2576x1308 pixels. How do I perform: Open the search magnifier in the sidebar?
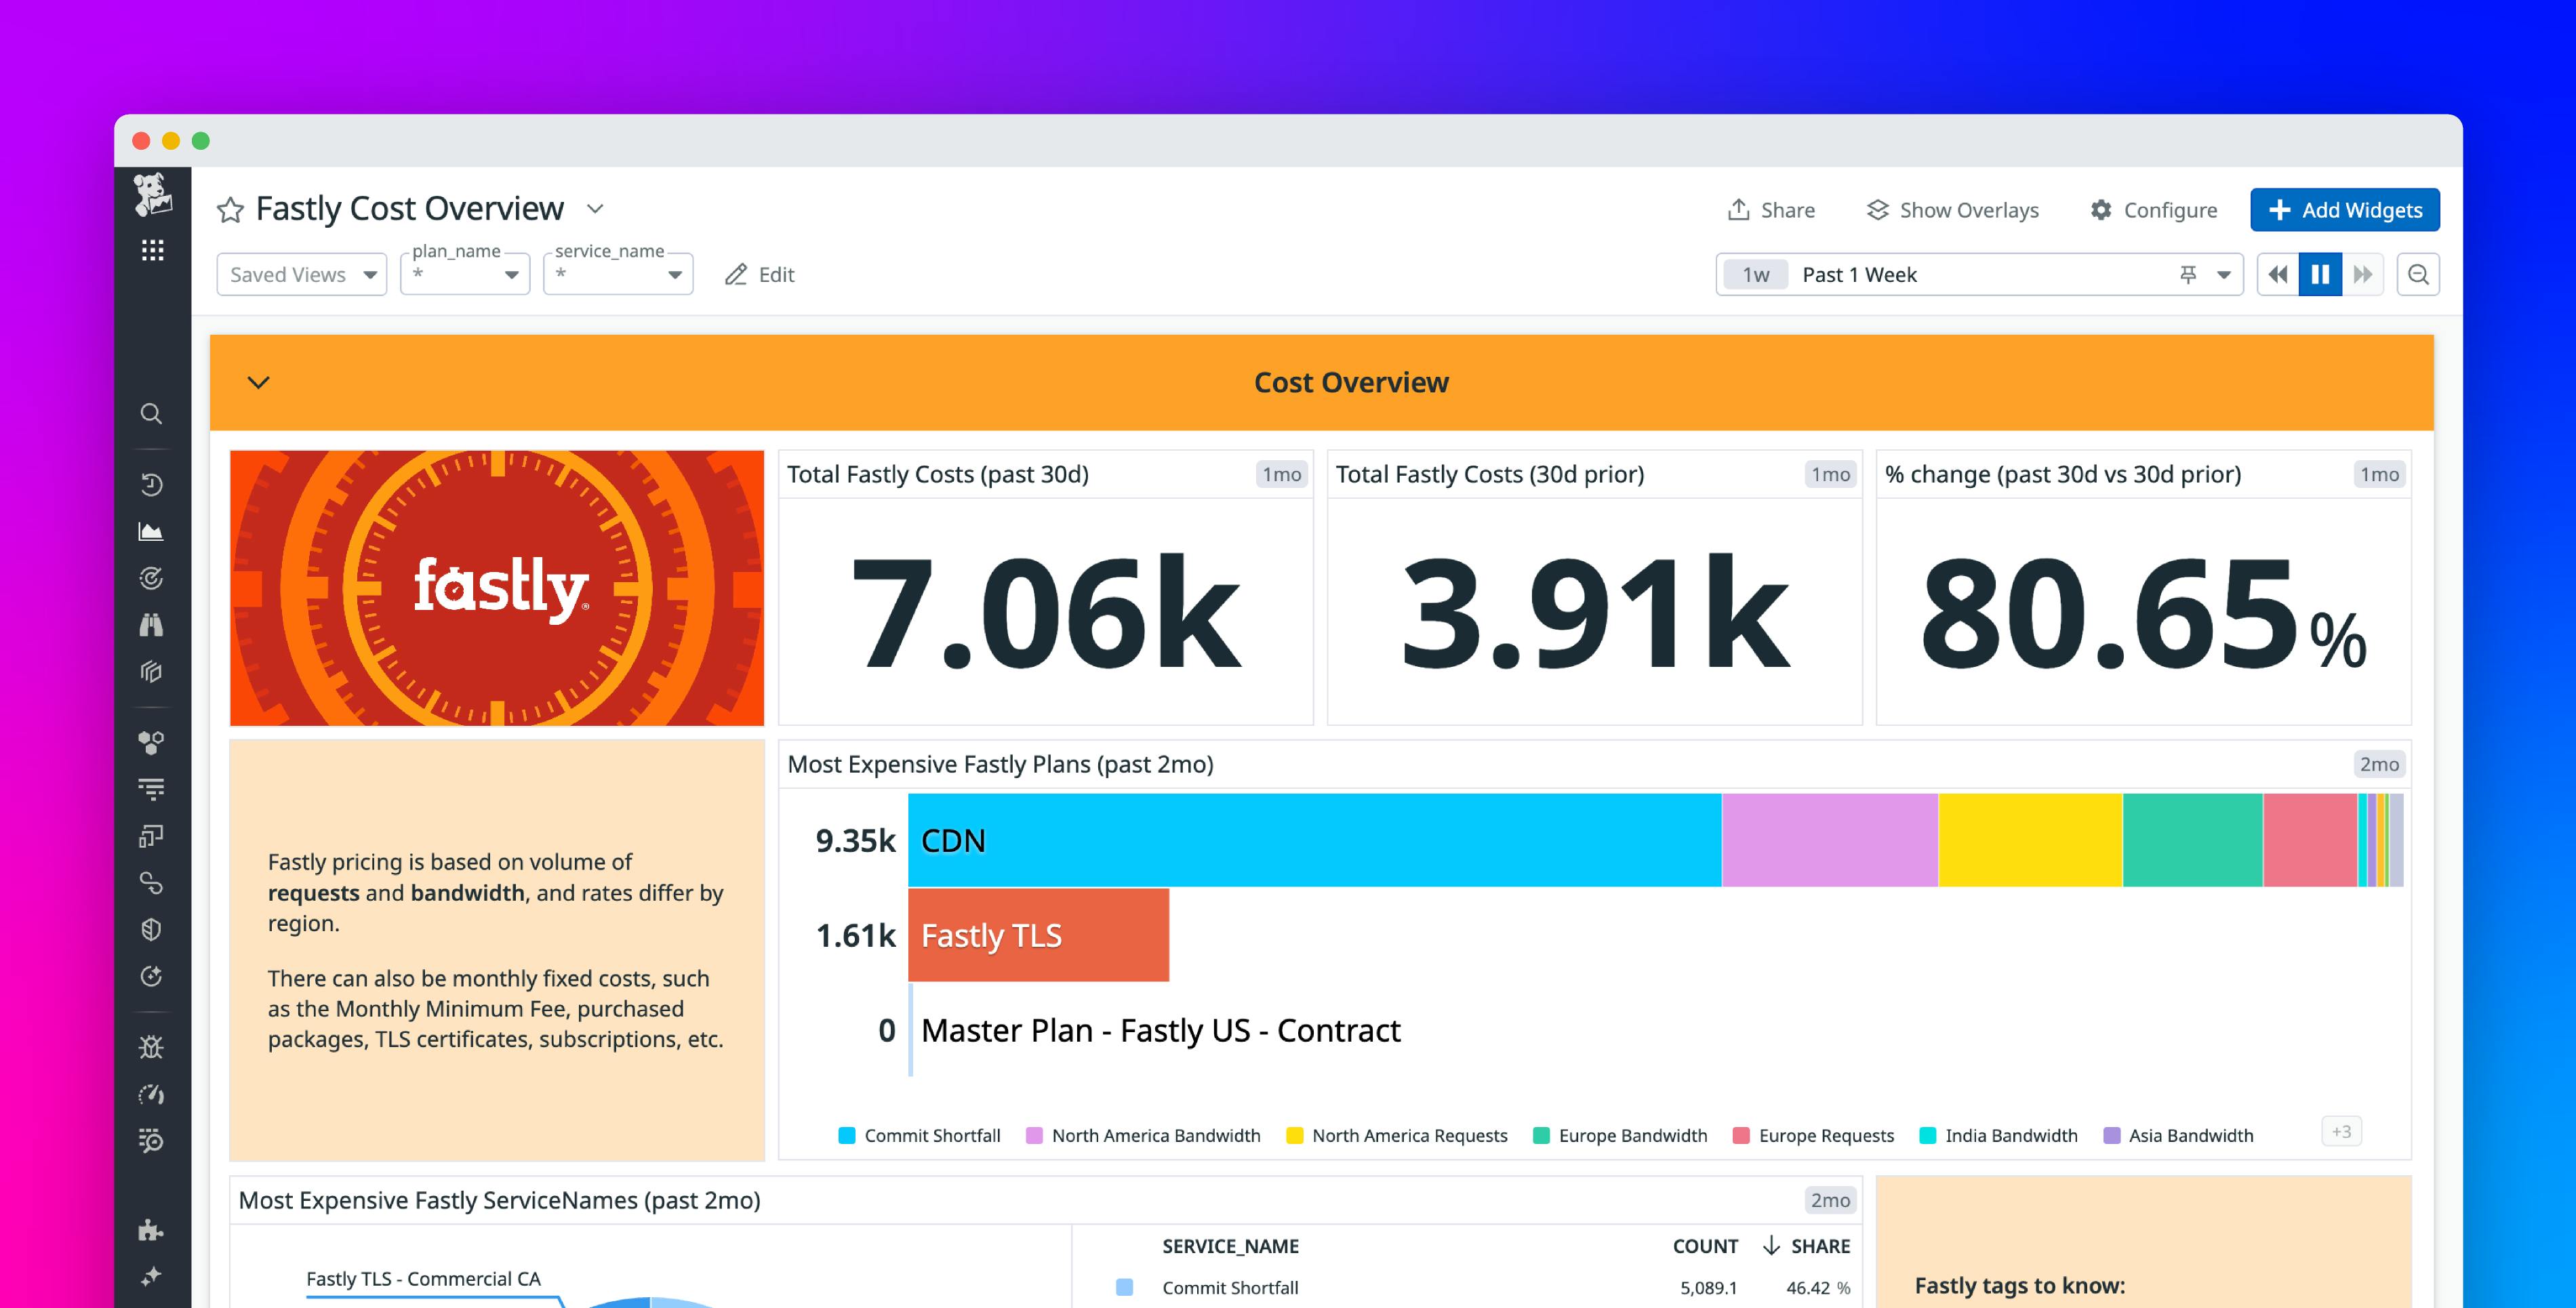[x=152, y=413]
